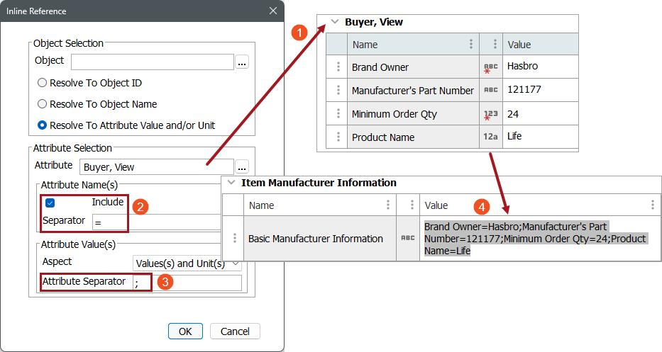Close the Inline Reference dialog

273,11
